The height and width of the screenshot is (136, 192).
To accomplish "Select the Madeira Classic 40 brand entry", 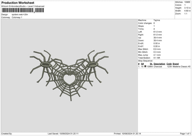I will pyautogui.click(x=181, y=66).
